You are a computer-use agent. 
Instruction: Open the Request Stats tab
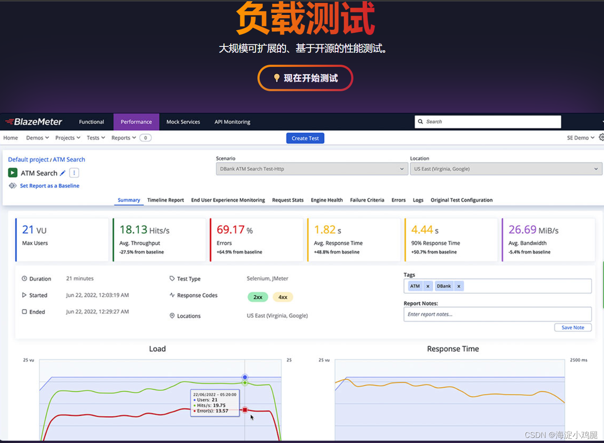(288, 200)
